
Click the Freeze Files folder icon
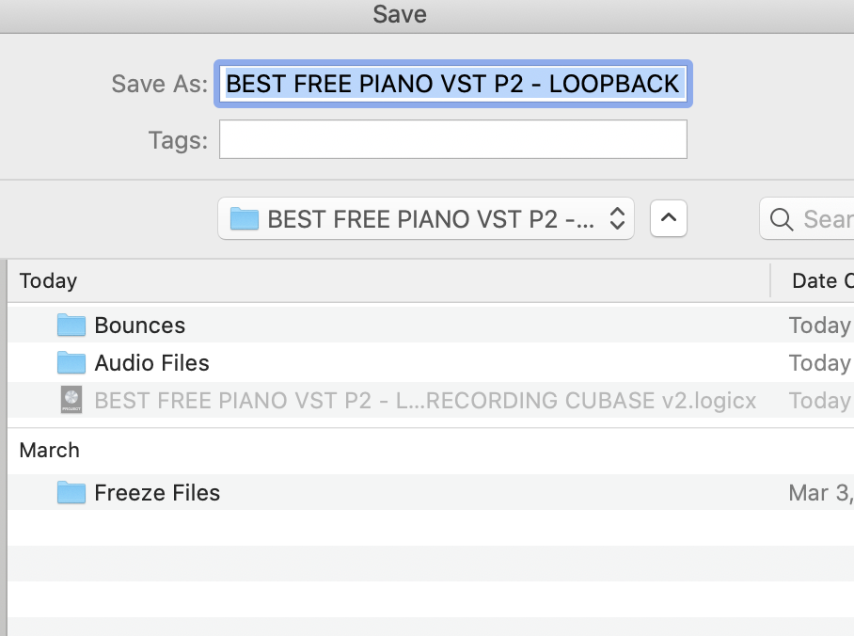click(71, 493)
